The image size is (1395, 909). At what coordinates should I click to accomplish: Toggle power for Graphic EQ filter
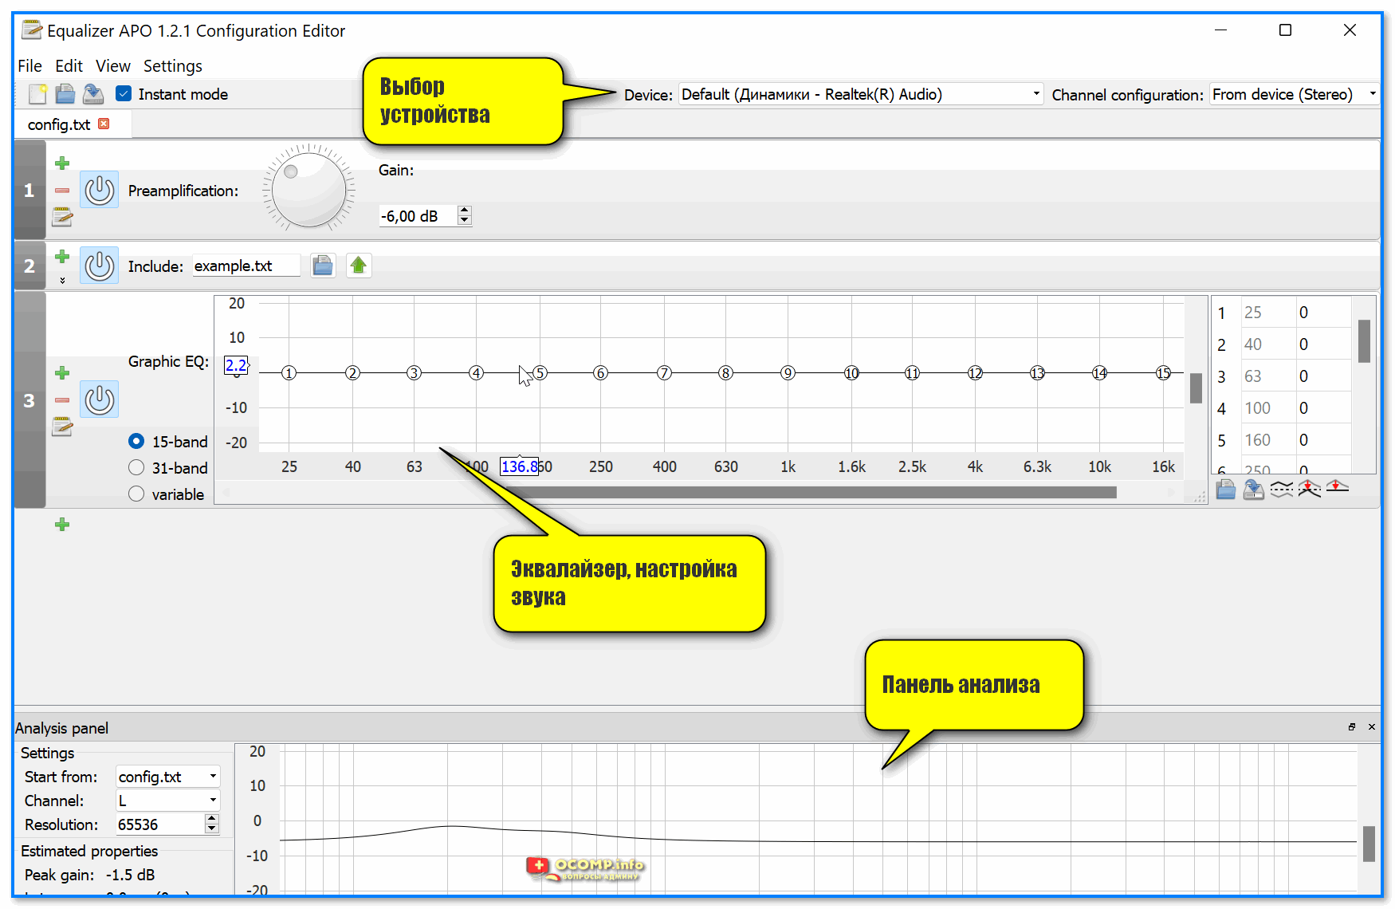click(100, 399)
